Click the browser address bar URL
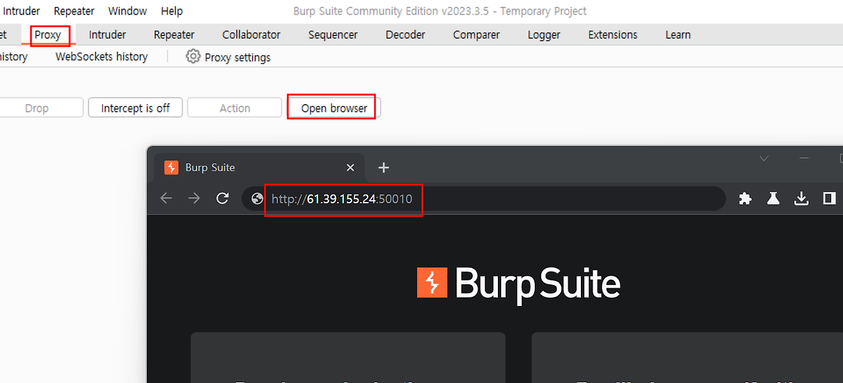The width and height of the screenshot is (843, 383). coord(342,199)
